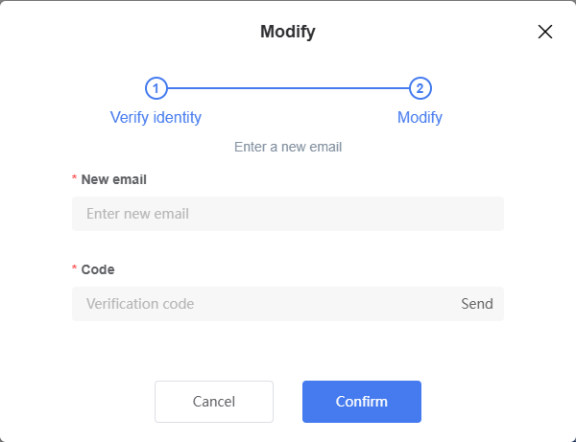Focus the New email input field

point(288,214)
